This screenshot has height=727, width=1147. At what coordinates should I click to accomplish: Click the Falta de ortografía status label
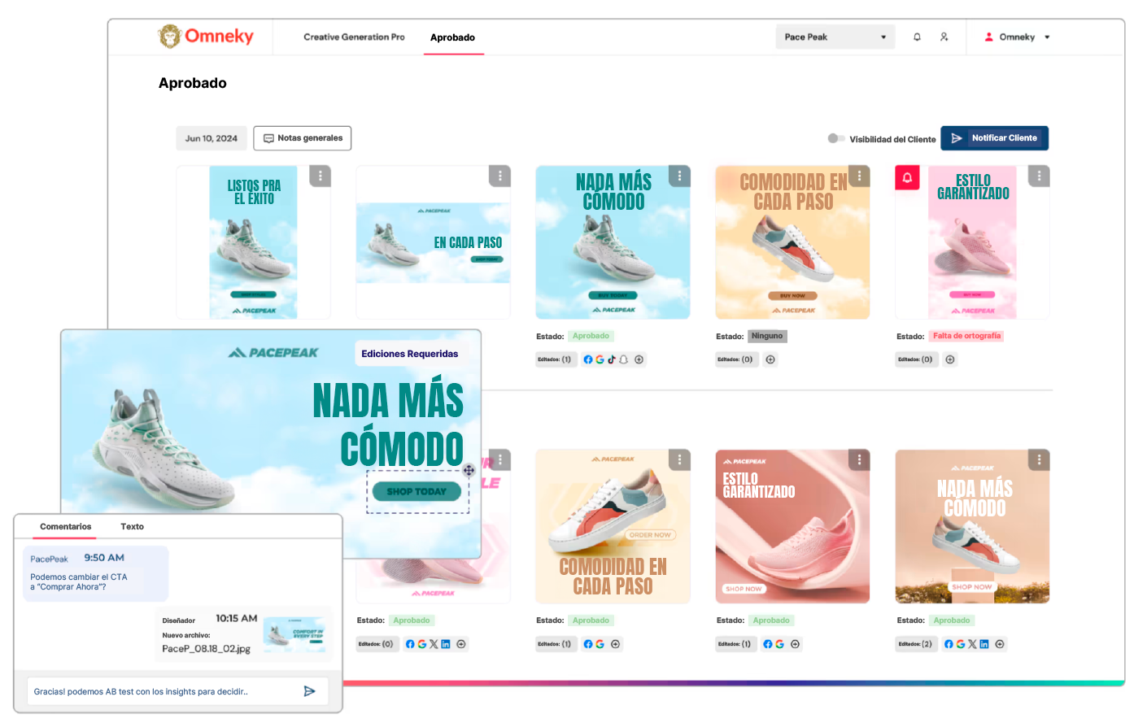pos(966,336)
